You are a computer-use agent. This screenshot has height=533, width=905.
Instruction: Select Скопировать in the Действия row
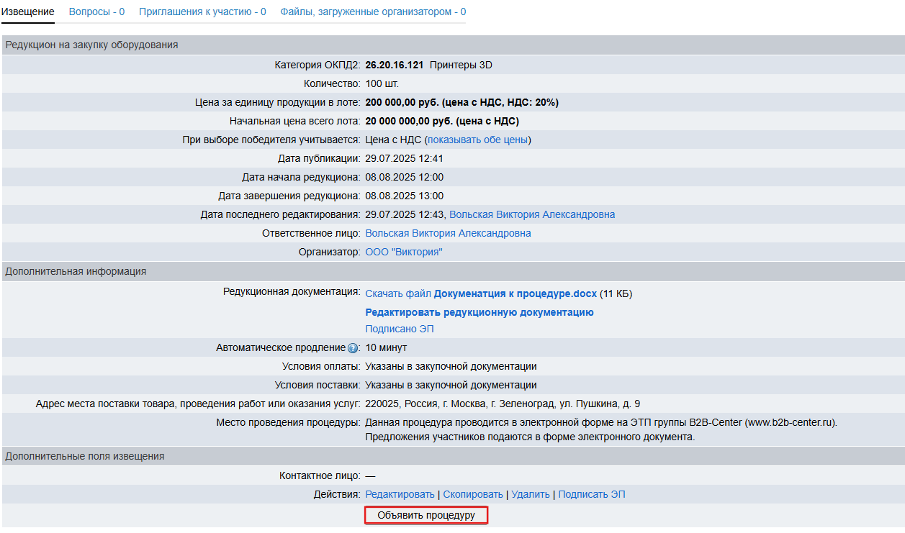[x=472, y=494]
